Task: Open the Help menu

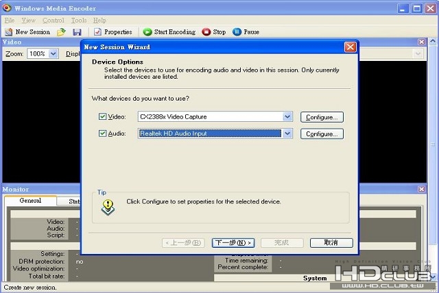Action: 99,21
